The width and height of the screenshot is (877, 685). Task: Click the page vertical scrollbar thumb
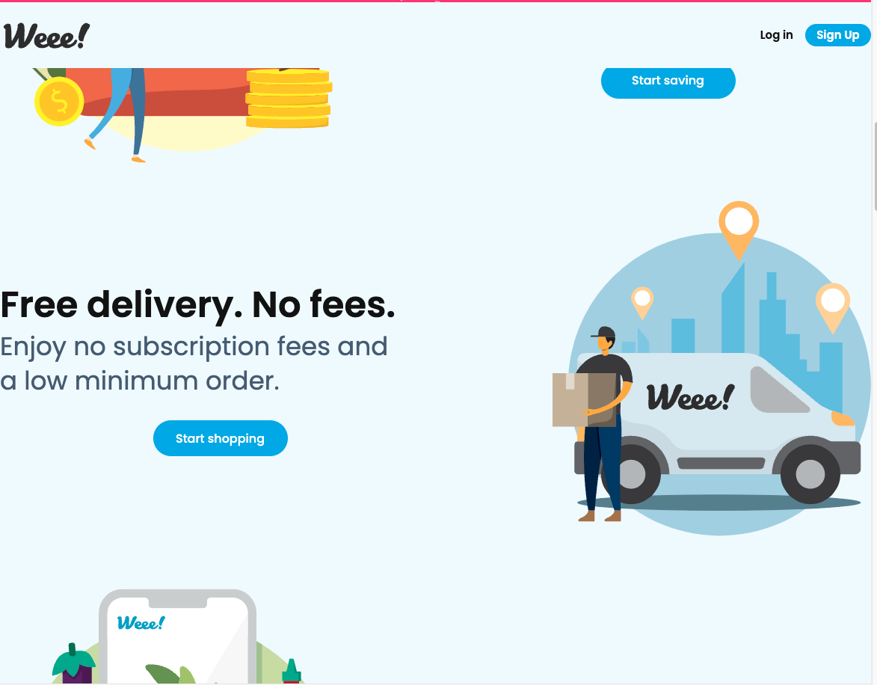click(x=874, y=166)
